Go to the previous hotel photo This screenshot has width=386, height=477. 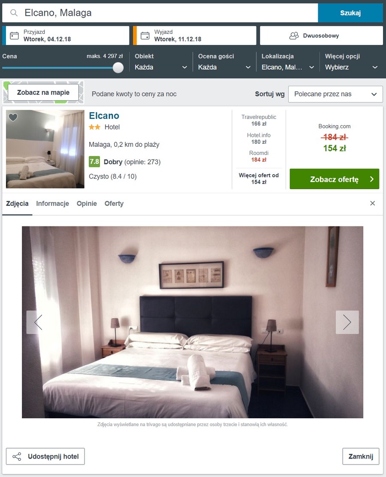38,322
